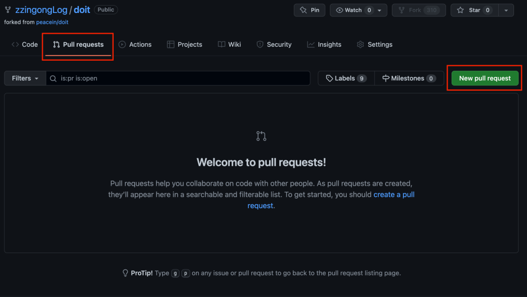This screenshot has width=527, height=297.
Task: Click the 'Welcome to pull requests!' heading
Action: pyautogui.click(x=261, y=162)
